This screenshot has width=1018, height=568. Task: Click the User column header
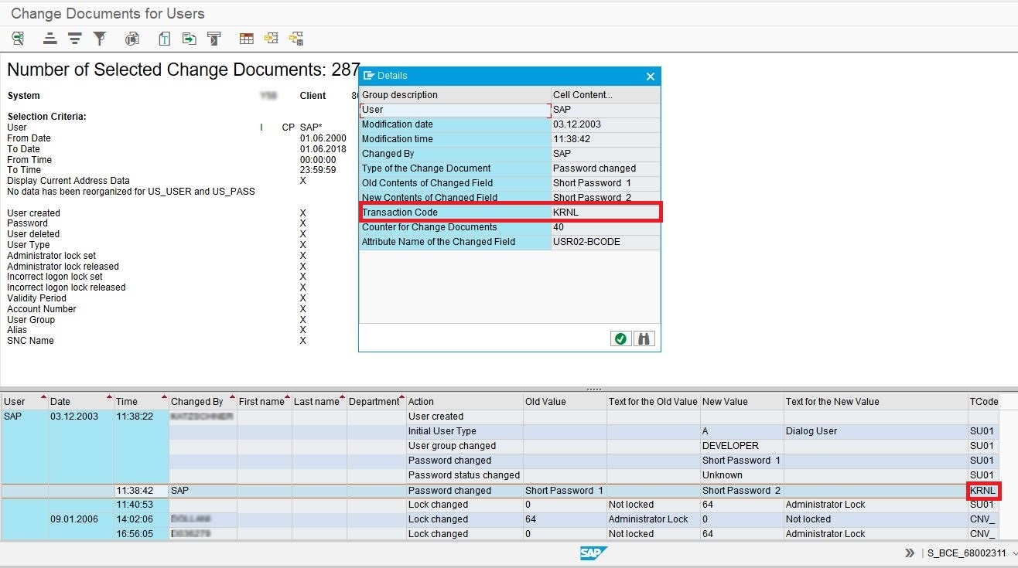coord(25,402)
